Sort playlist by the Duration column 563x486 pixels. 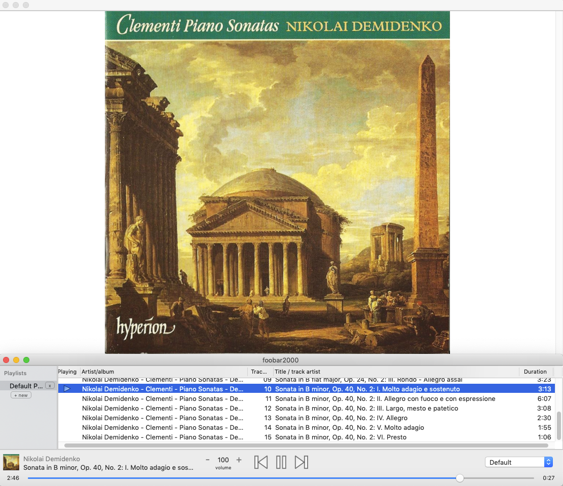(x=535, y=372)
